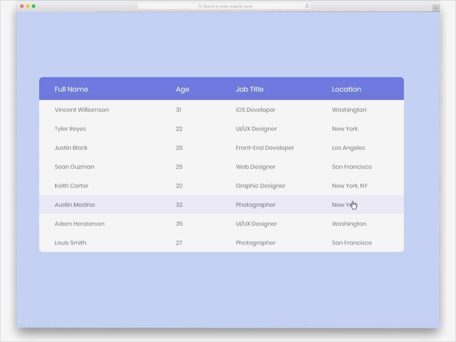Click the Job Title column header
Screen dimensions: 456x342
pos(249,89)
